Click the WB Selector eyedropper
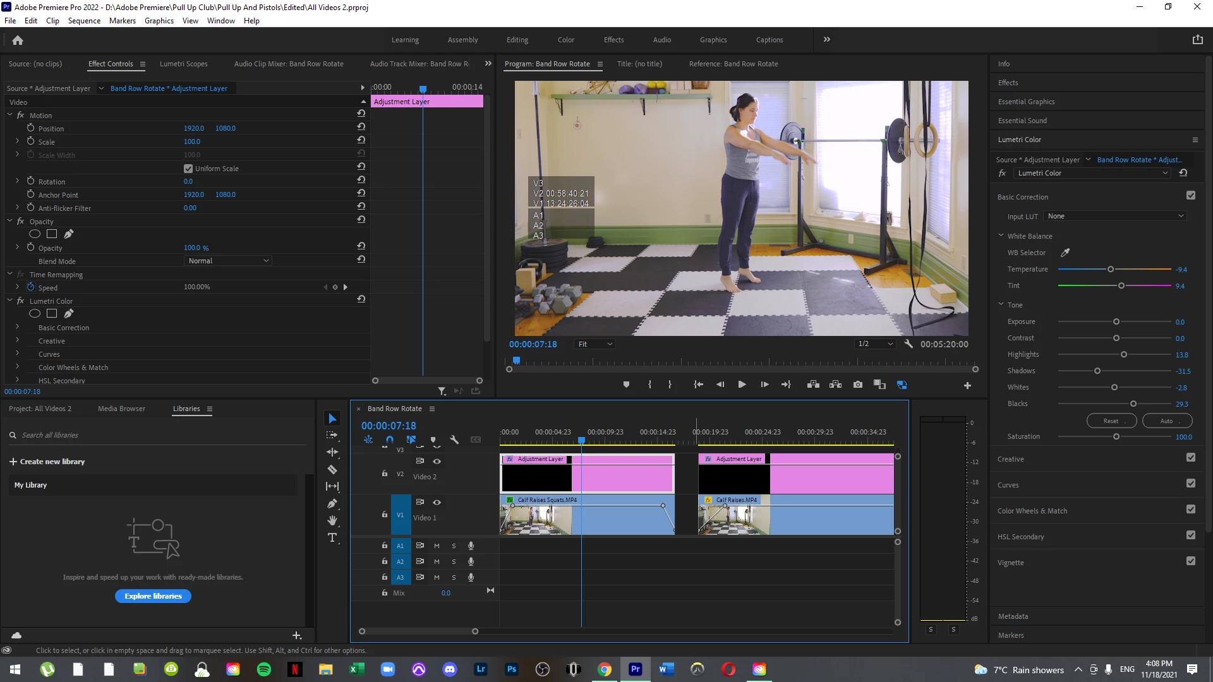1213x682 pixels. tap(1065, 253)
